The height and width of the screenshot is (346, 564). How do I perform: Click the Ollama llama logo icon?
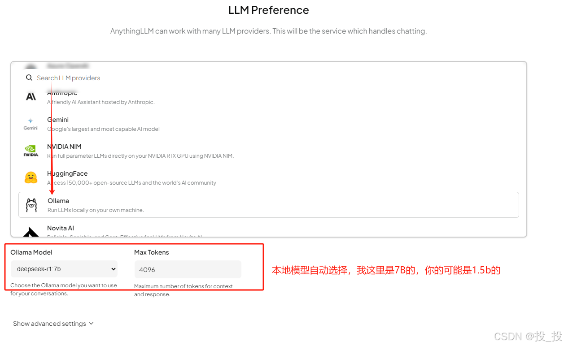point(31,205)
